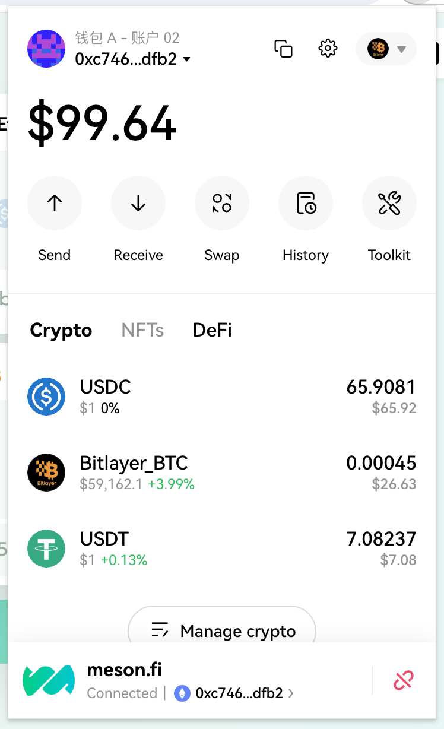Image resolution: width=444 pixels, height=729 pixels.
Task: Click the Manage crypto button
Action: [x=222, y=630]
